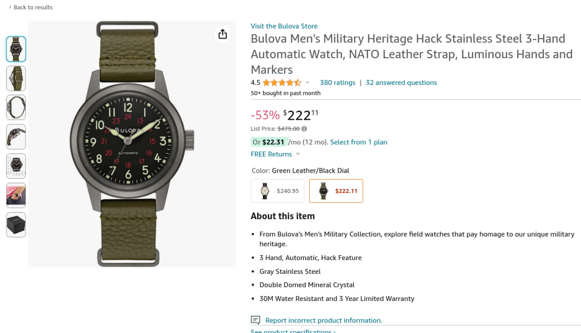The width and height of the screenshot is (581, 333).
Task: Show the watch dimensions thumbnail
Action: [16, 166]
